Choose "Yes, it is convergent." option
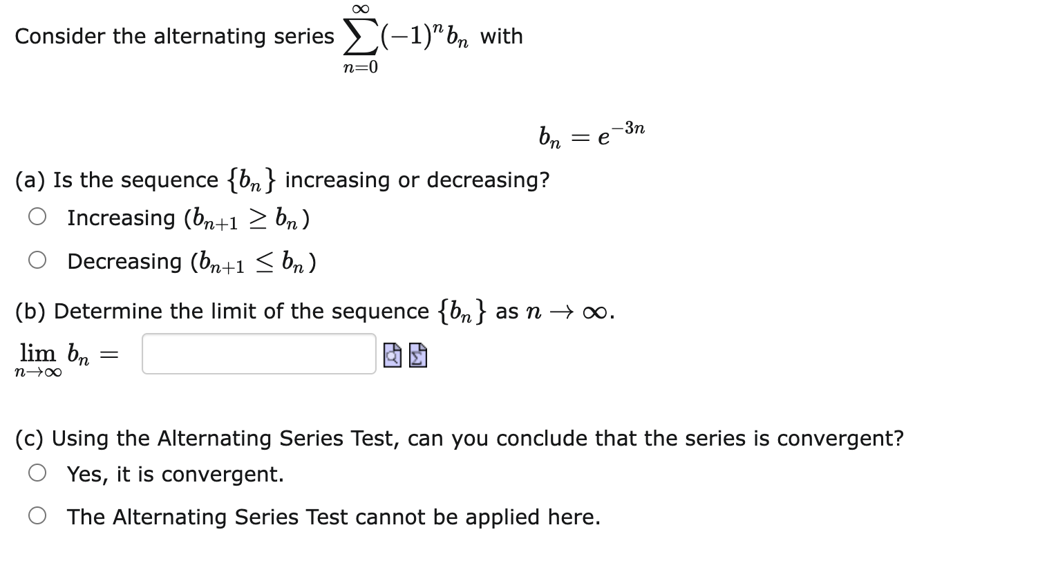Image resolution: width=1038 pixels, height=561 pixels. point(37,473)
